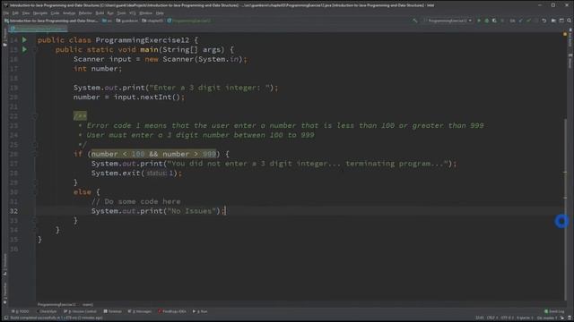Viewport: 574px width, 322px height.
Task: Click ProgrammingExercise12 breadcrumb in navigation bar
Action: pos(189,21)
